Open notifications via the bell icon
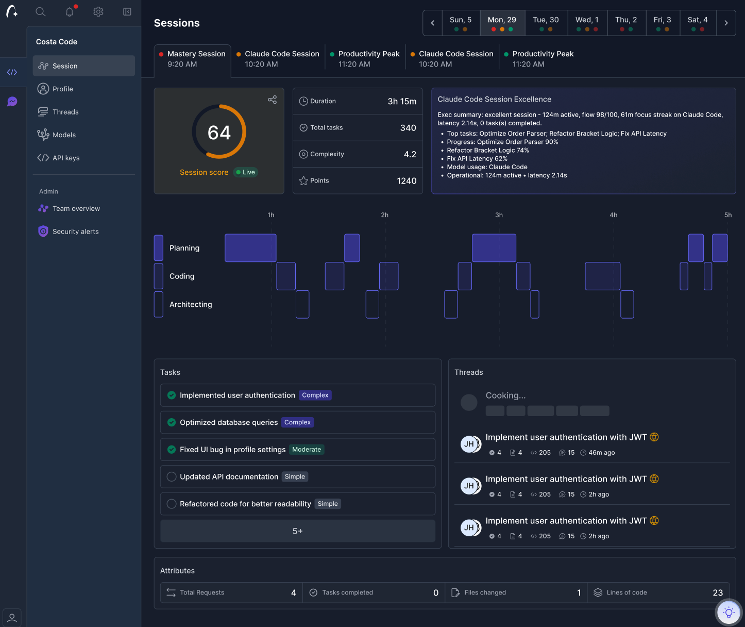Image resolution: width=745 pixels, height=627 pixels. (70, 11)
